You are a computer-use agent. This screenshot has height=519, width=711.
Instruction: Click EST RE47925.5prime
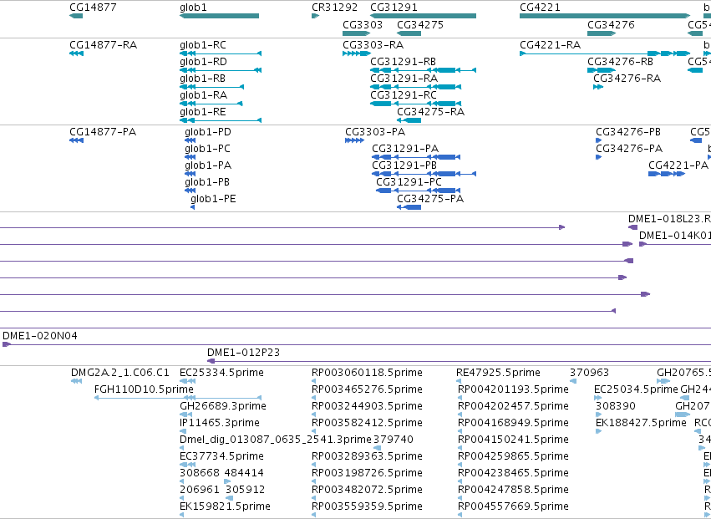[x=460, y=381]
